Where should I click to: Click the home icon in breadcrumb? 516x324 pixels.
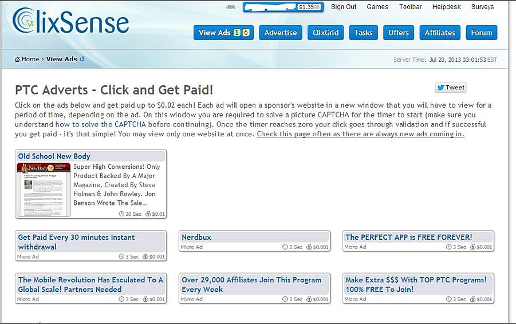click(x=17, y=59)
